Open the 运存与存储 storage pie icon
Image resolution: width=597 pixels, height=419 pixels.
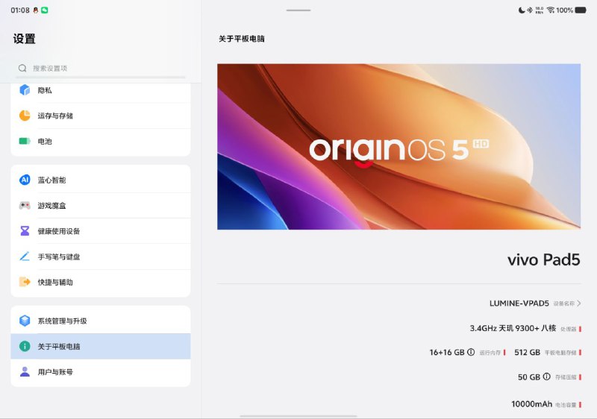25,116
